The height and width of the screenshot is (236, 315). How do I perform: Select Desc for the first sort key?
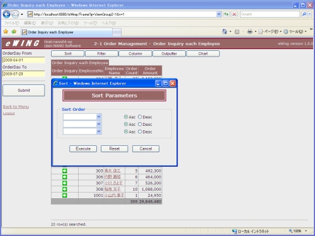coord(140,117)
